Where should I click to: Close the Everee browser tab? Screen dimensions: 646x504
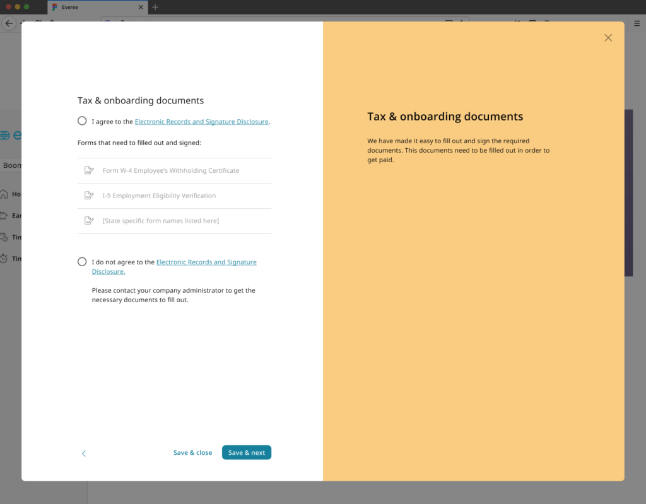coord(141,8)
